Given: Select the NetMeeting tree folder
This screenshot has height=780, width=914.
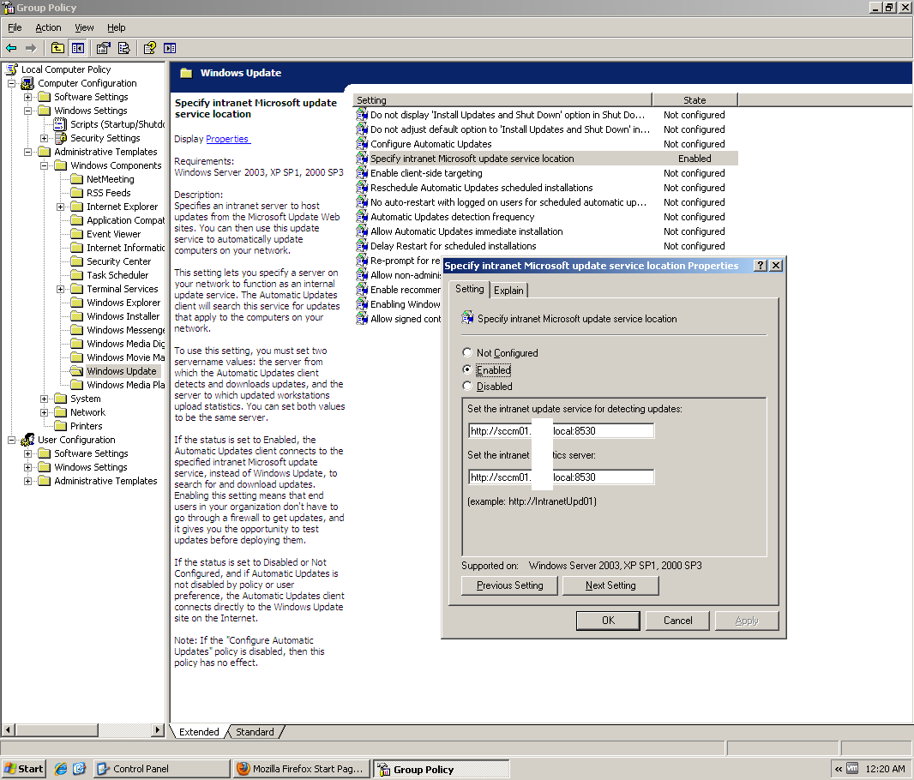Looking at the screenshot, I should pyautogui.click(x=110, y=179).
